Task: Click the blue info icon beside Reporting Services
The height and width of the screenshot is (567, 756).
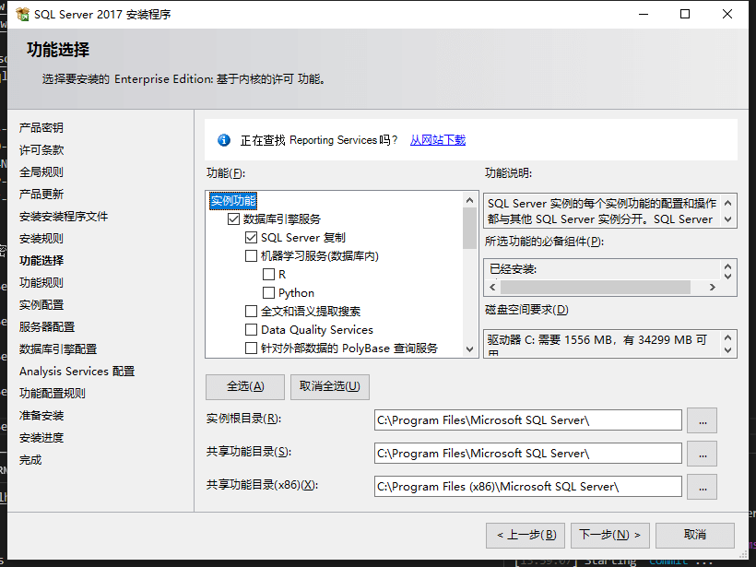Action: click(223, 140)
